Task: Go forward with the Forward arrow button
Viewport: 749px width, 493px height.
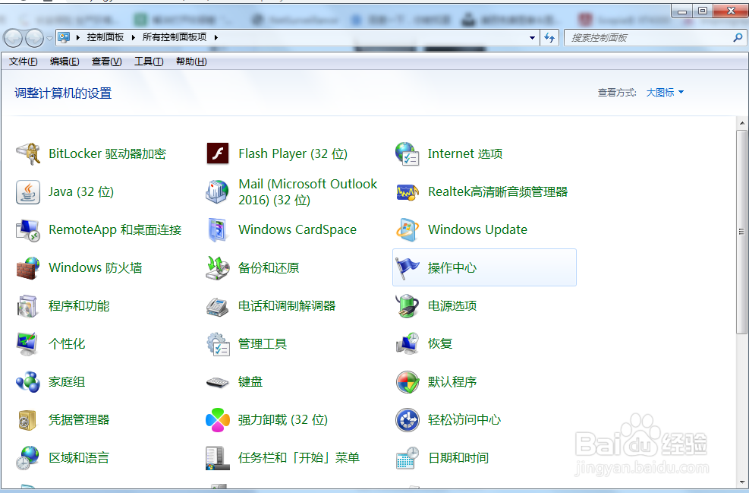Action: pos(34,38)
